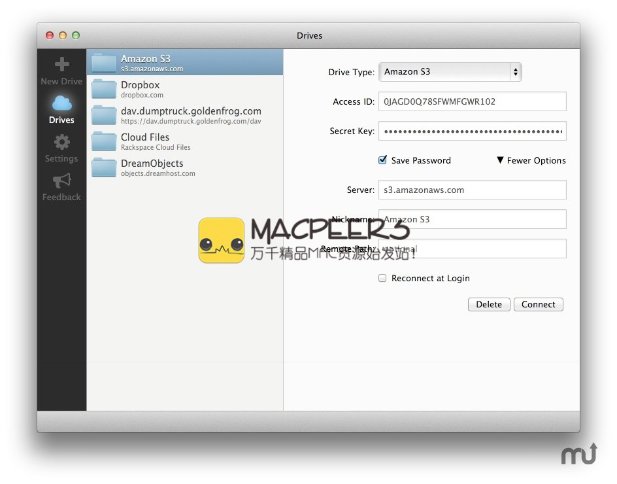Uncheck the Save Password checkbox
617x484 pixels.
[x=383, y=160]
